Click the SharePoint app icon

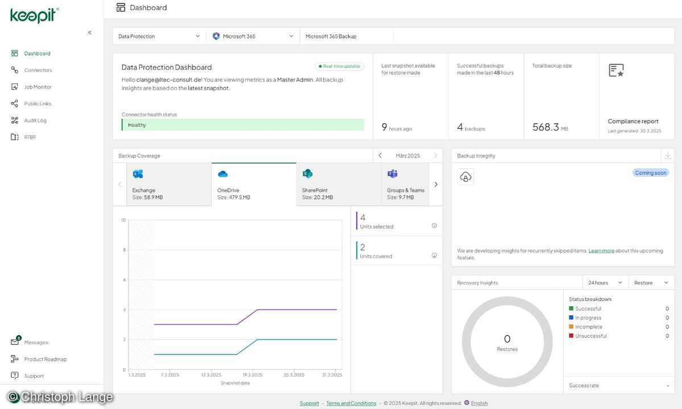(307, 174)
